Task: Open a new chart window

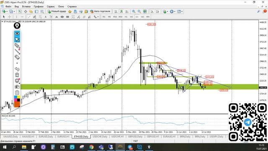Action: (x=4, y=11)
